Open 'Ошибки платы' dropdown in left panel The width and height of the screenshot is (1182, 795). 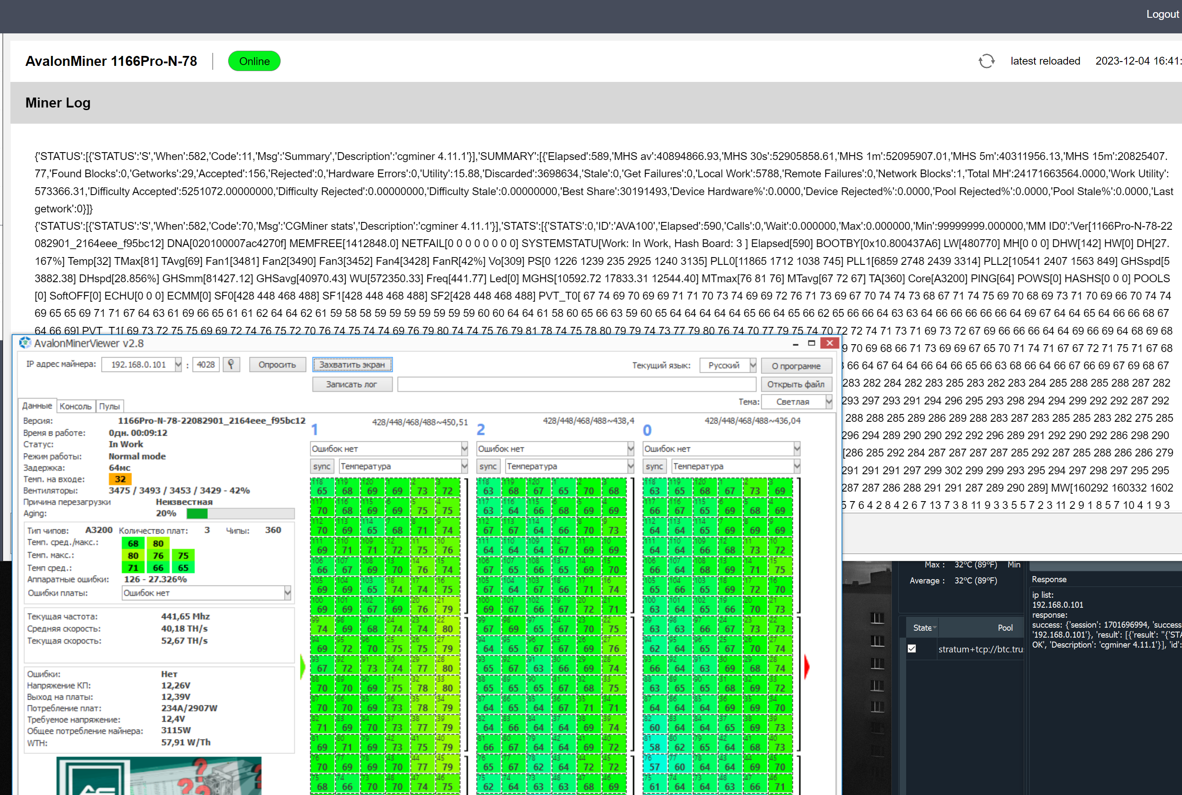[287, 593]
